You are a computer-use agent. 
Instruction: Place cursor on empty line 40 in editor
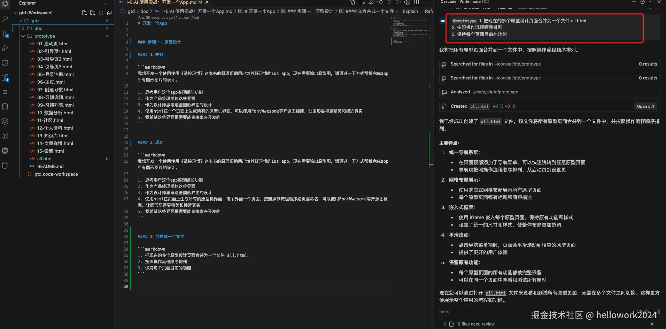[x=264, y=287]
